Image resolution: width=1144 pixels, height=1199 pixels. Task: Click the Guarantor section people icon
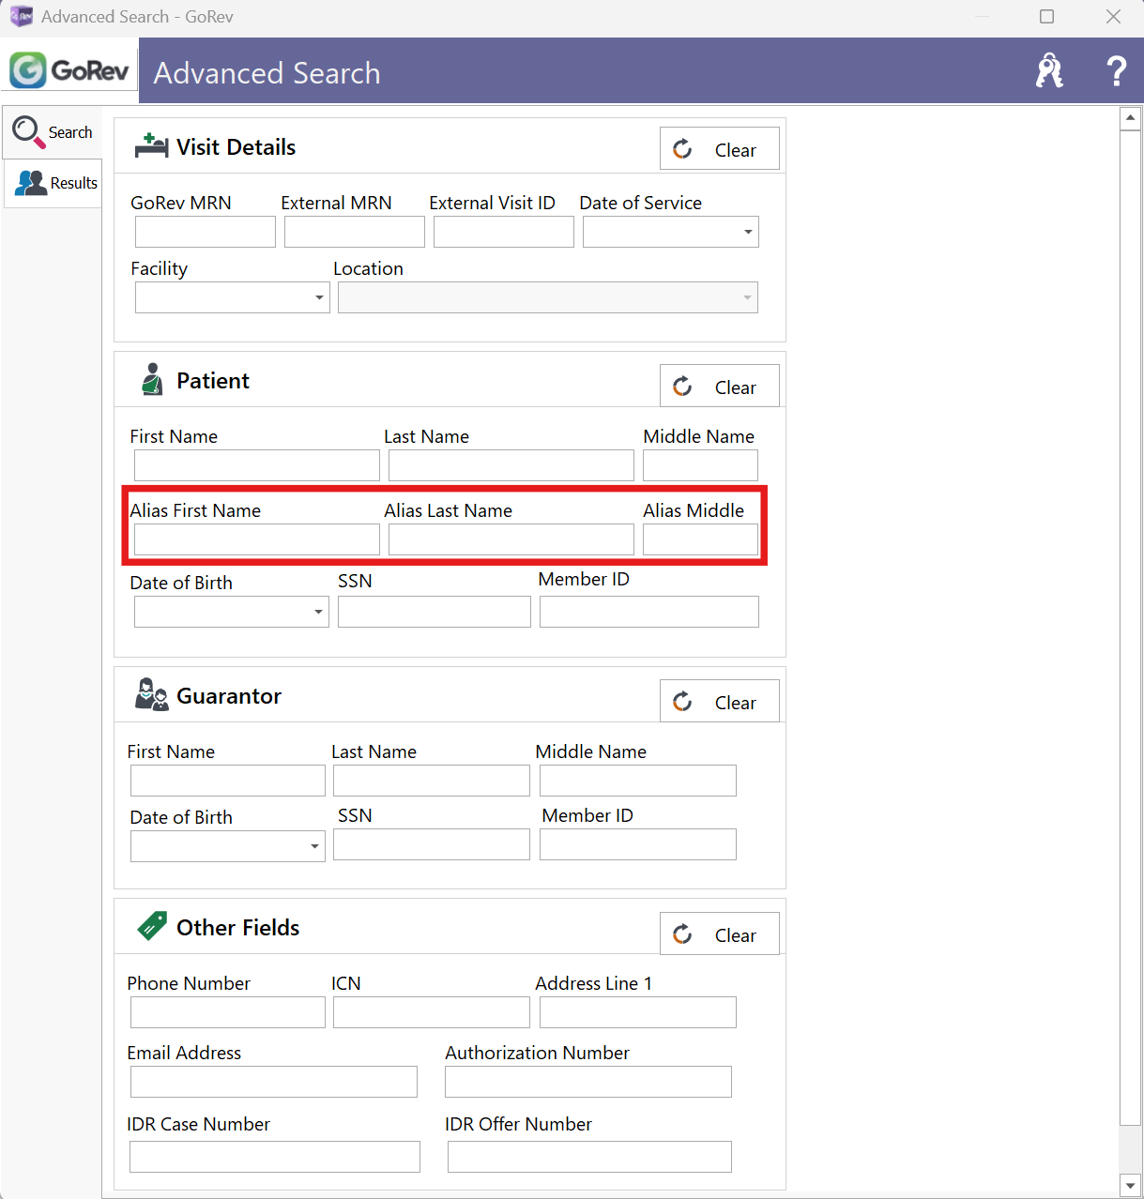(x=151, y=695)
